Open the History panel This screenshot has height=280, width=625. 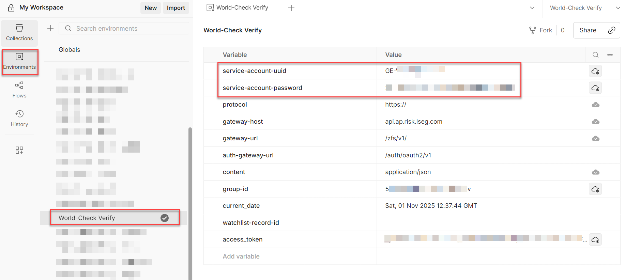pyautogui.click(x=19, y=118)
